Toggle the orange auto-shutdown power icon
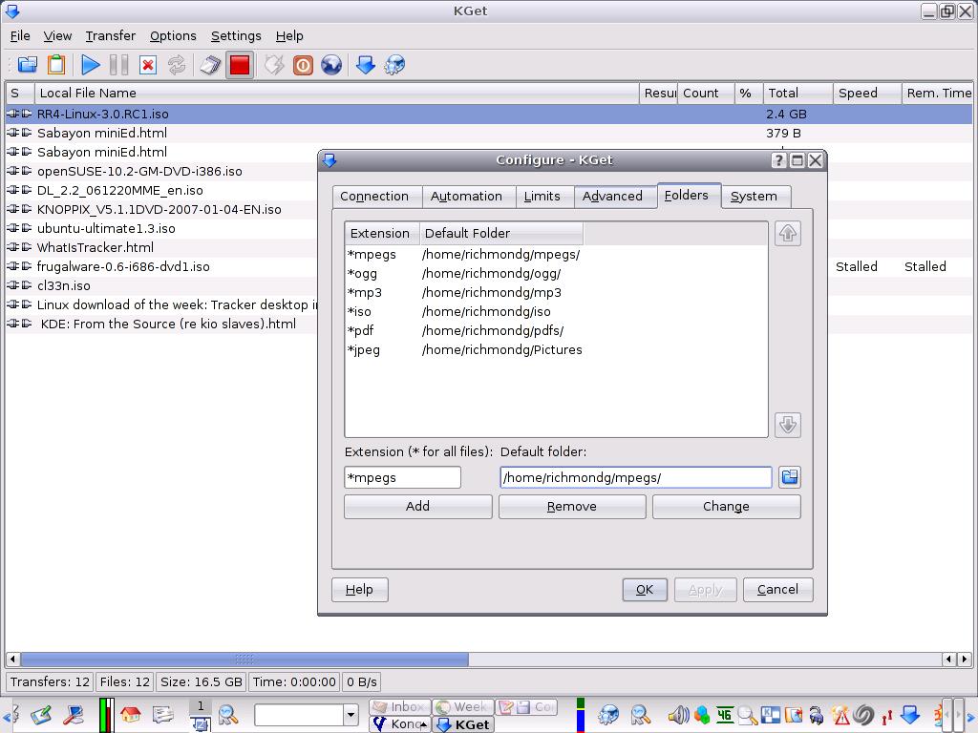The width and height of the screenshot is (978, 733). click(x=303, y=65)
